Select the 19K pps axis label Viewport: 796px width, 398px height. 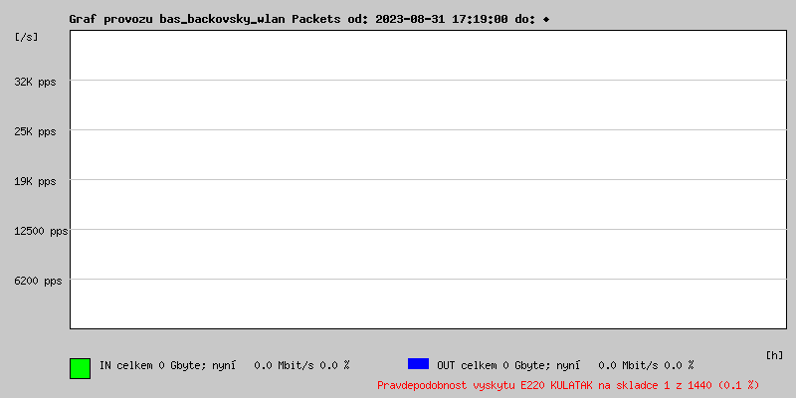click(35, 181)
